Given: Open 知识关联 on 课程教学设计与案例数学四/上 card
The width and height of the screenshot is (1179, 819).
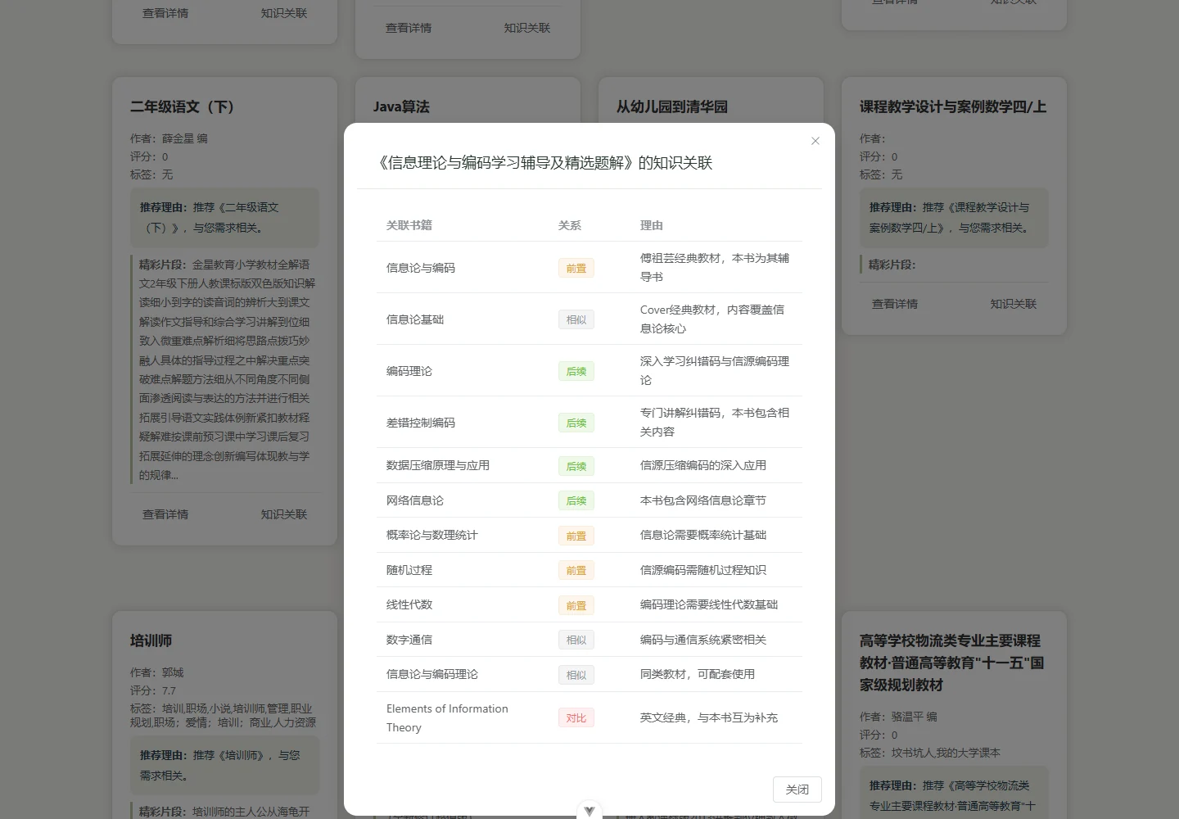Looking at the screenshot, I should (1014, 304).
